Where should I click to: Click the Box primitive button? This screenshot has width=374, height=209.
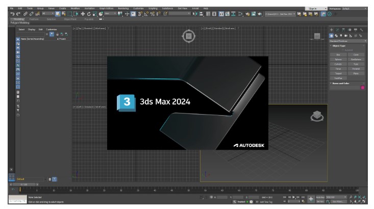pos(338,55)
